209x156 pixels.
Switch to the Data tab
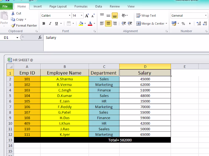pos(99,6)
